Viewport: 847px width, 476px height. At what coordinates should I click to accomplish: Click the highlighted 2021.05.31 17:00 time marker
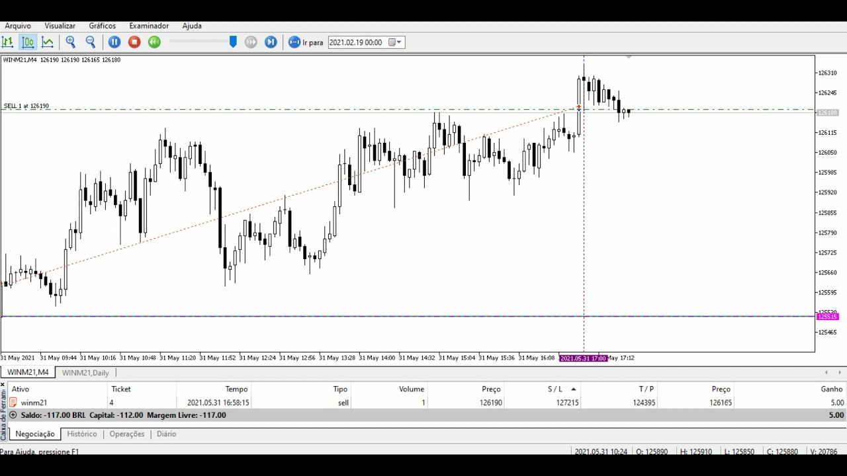coord(583,358)
